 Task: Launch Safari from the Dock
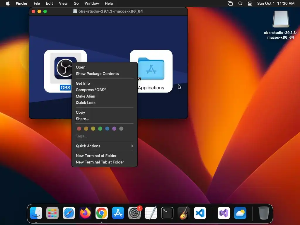point(69,213)
